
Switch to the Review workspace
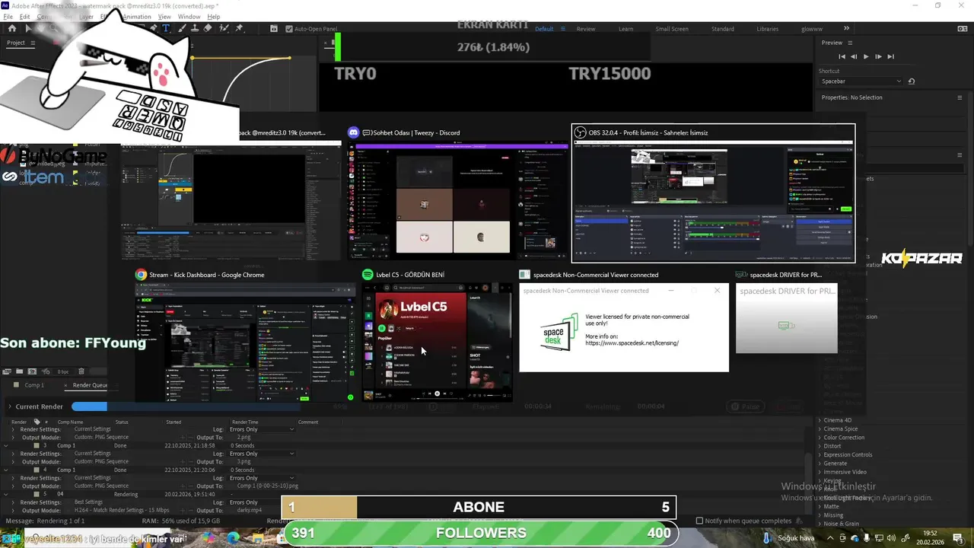pos(586,29)
